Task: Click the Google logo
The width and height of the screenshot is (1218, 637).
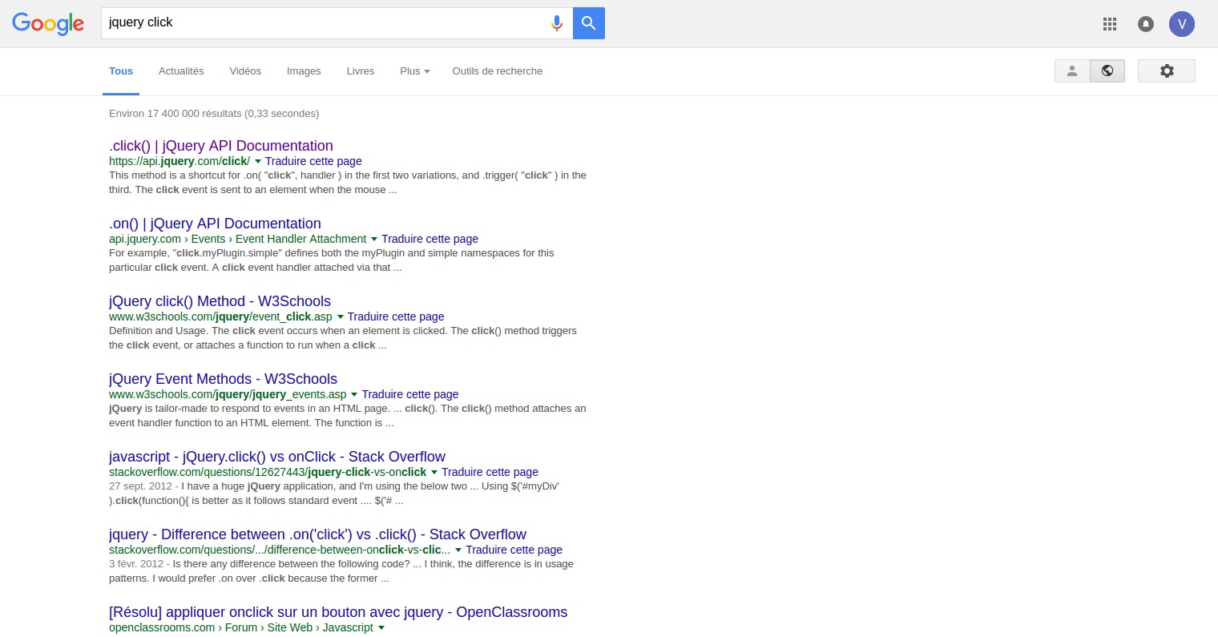Action: 48,24
